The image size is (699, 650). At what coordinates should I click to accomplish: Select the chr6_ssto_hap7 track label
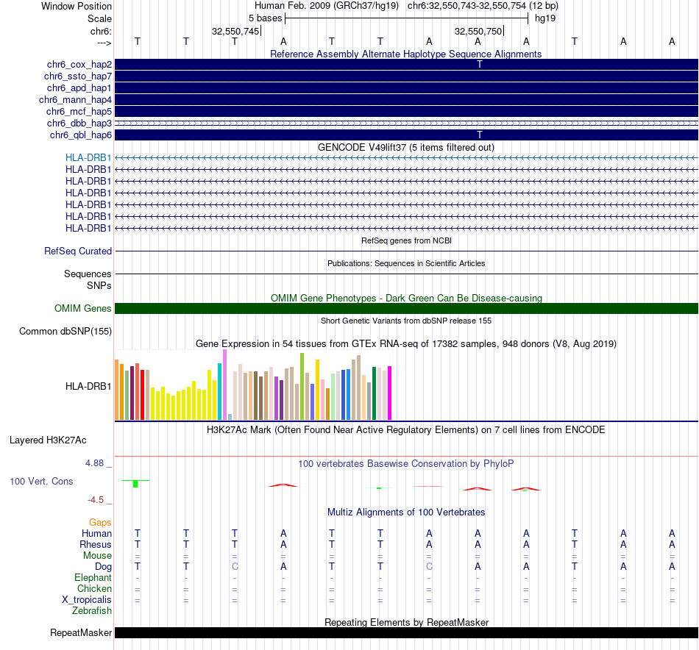coord(77,76)
